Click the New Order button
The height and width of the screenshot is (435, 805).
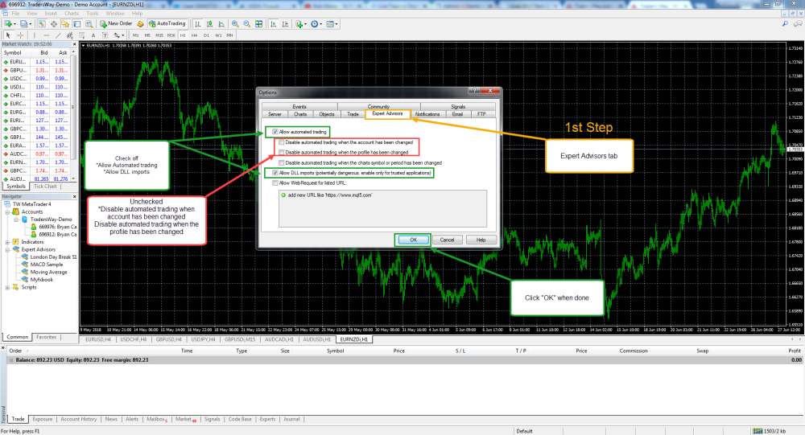tap(116, 23)
